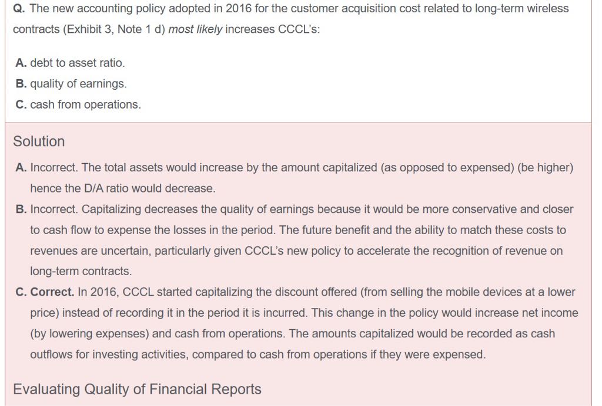
Task: Click the 'long-term contracts.' line in solution B
Action: pos(81,271)
